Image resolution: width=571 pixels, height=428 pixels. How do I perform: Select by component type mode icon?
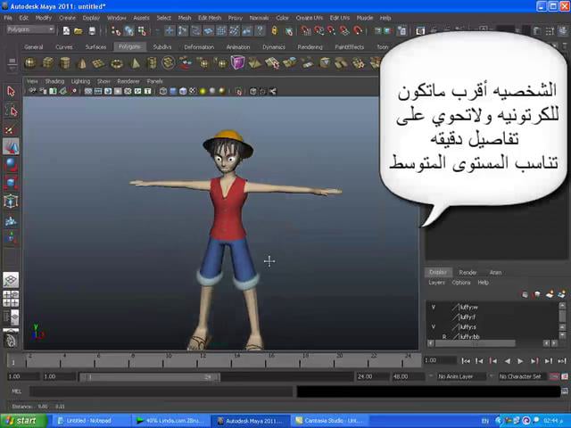(x=142, y=31)
